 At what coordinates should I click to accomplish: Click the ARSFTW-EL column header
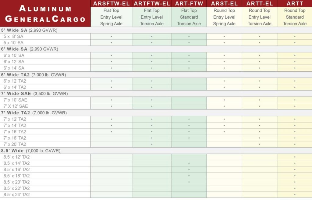click(111, 4)
